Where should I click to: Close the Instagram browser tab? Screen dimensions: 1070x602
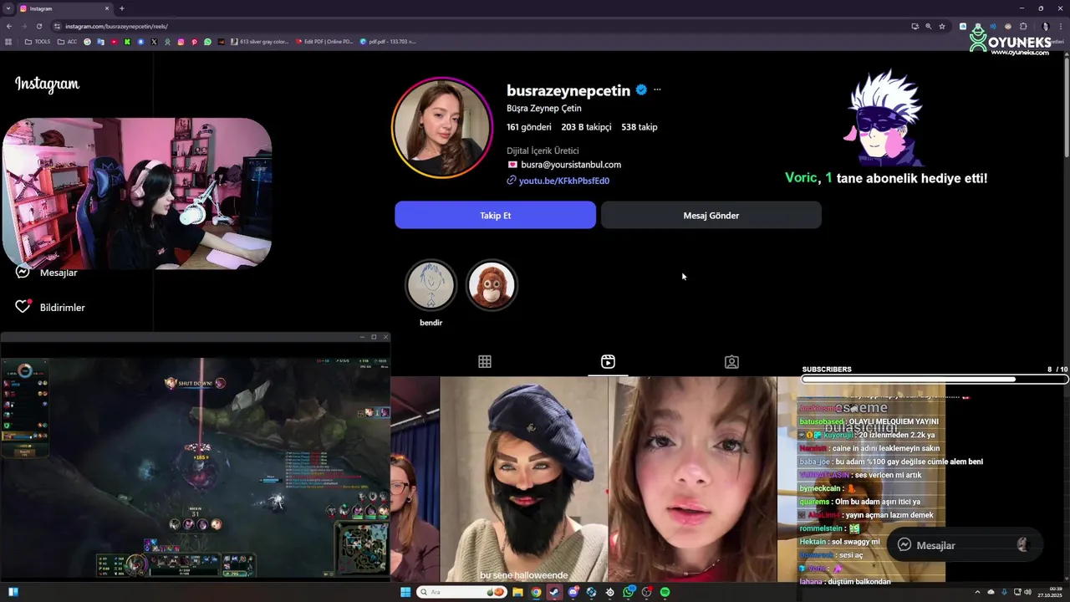[107, 8]
